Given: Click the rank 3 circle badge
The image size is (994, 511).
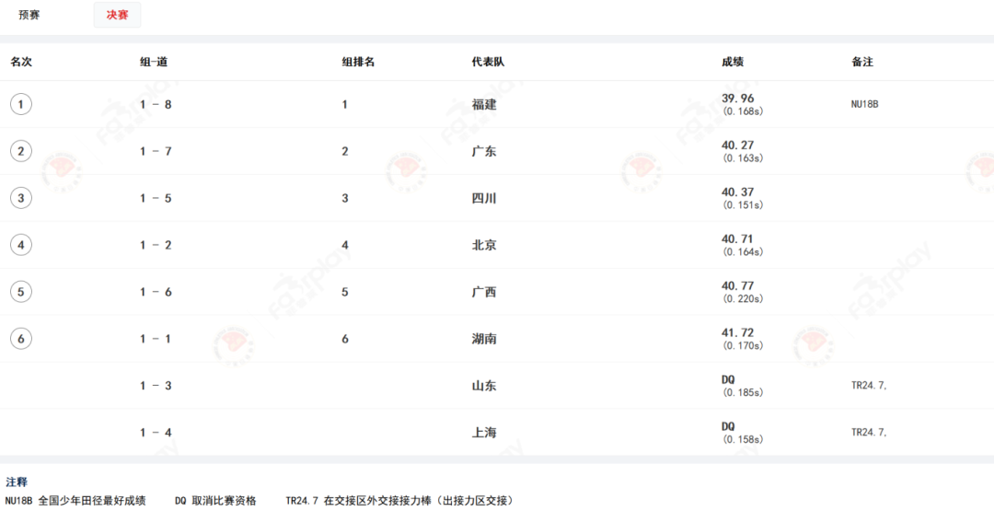Looking at the screenshot, I should [21, 198].
